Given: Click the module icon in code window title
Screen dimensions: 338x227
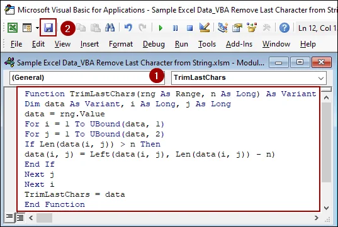Looking at the screenshot, I should point(9,62).
